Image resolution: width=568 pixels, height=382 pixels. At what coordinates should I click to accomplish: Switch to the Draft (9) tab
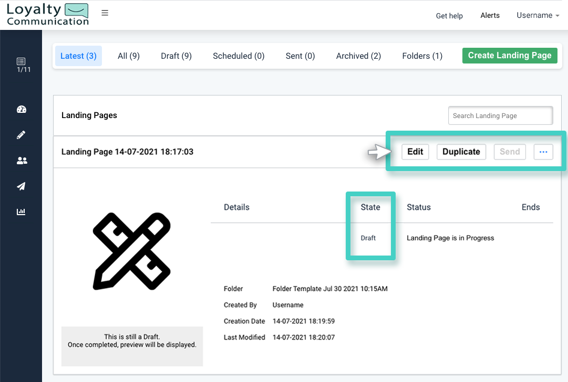point(176,56)
